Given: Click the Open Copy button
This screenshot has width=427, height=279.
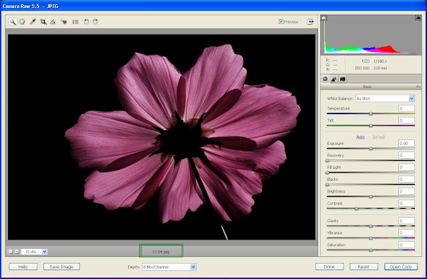Looking at the screenshot, I should [x=402, y=266].
